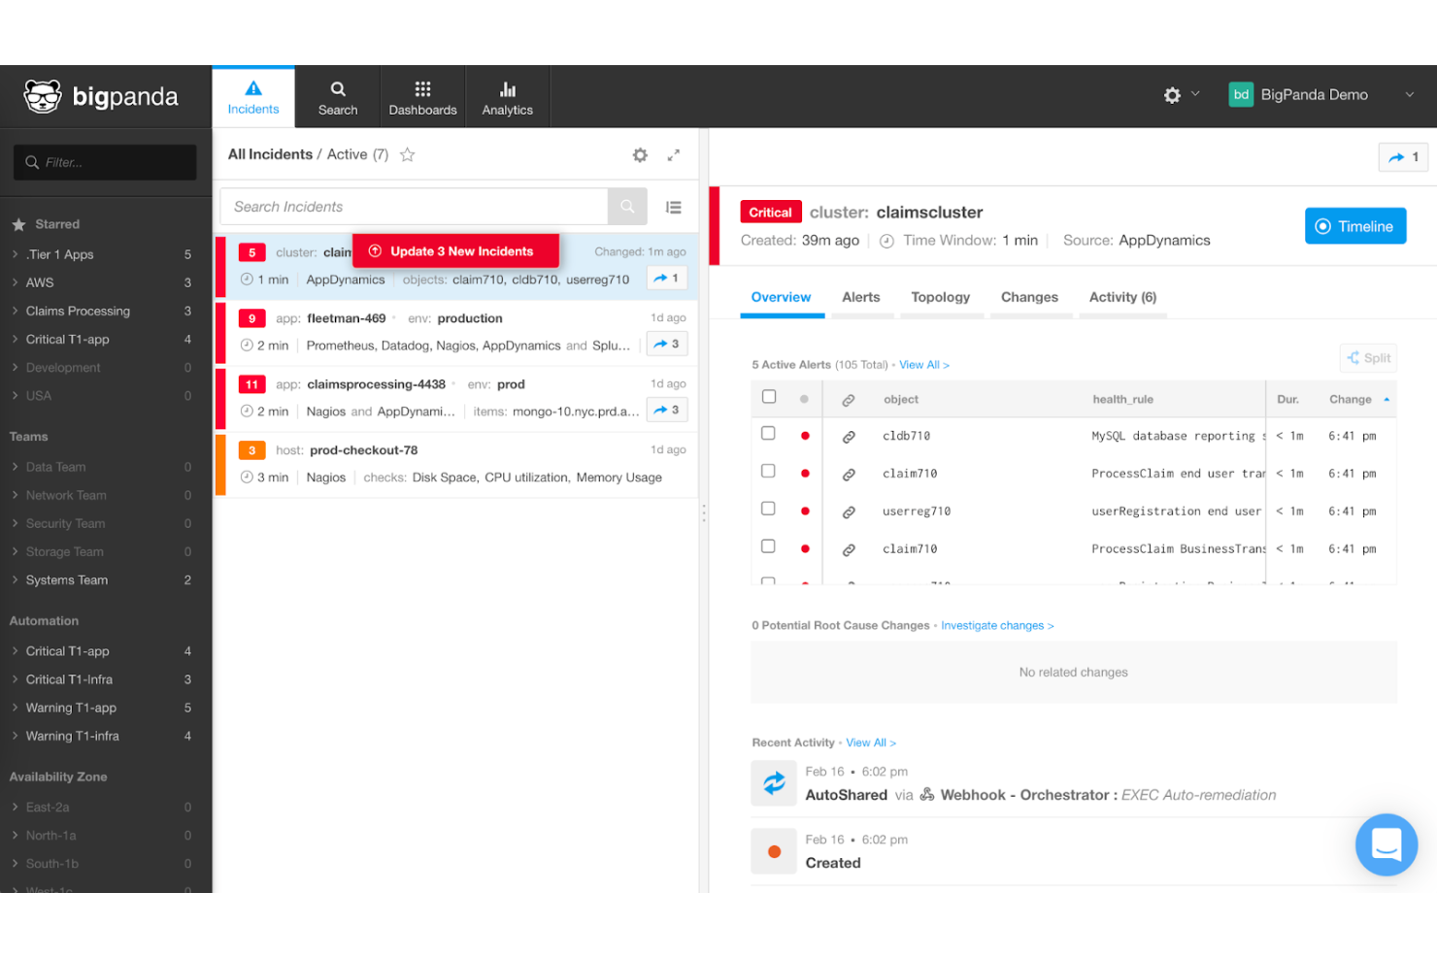
Task: Click the link icon next to cldb710 alert
Action: point(850,435)
